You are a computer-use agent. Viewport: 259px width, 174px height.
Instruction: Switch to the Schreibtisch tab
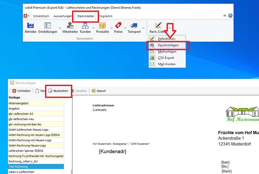41,16
